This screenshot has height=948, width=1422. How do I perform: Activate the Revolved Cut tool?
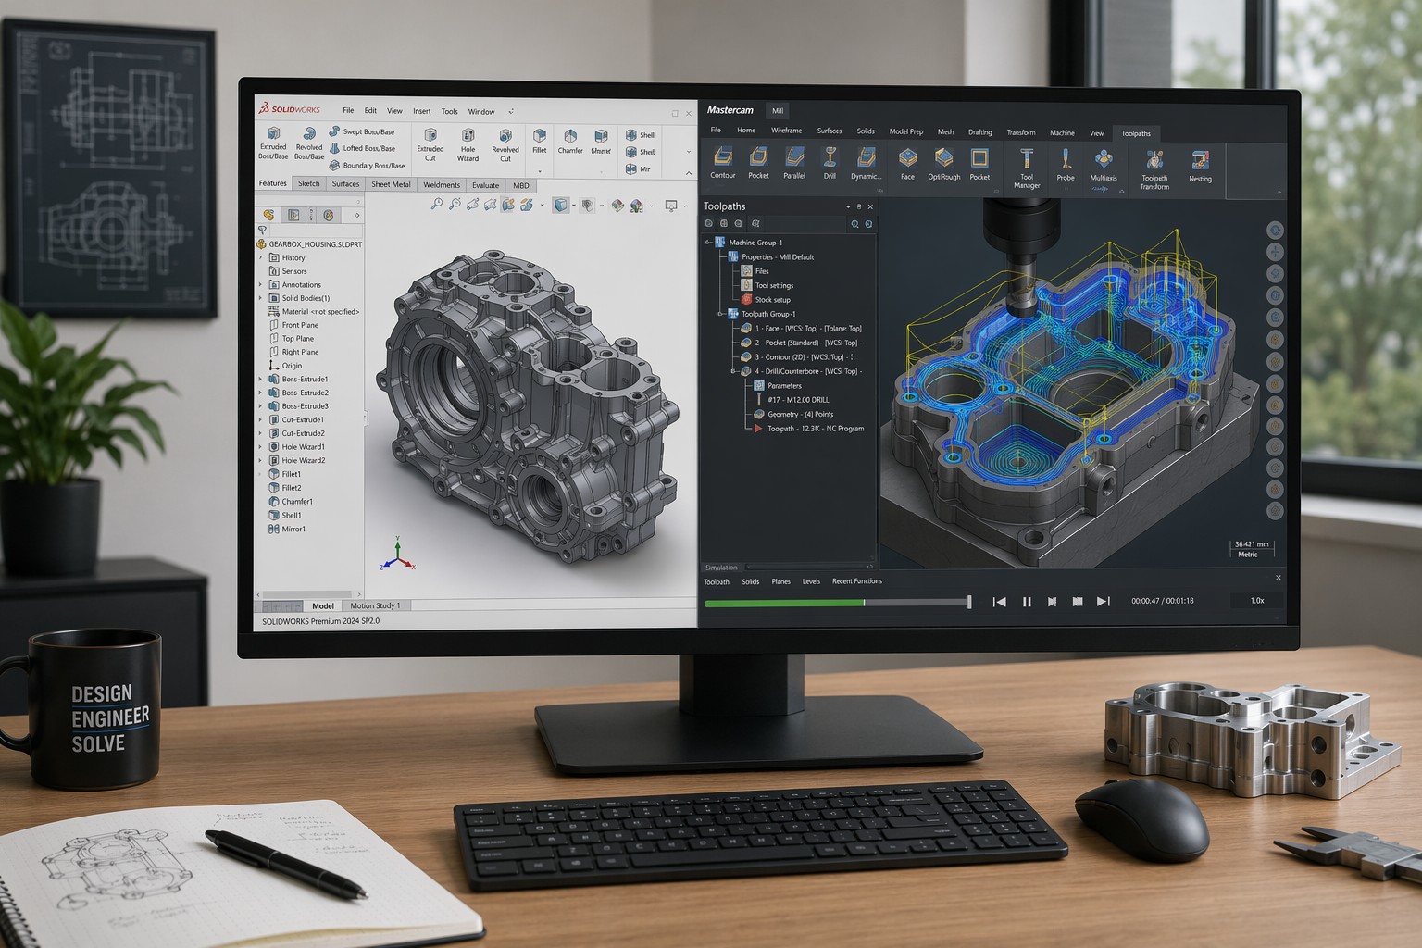pyautogui.click(x=505, y=144)
